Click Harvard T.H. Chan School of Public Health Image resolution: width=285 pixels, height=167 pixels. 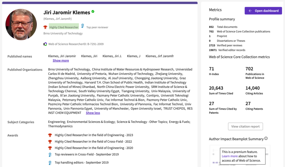click(113, 82)
